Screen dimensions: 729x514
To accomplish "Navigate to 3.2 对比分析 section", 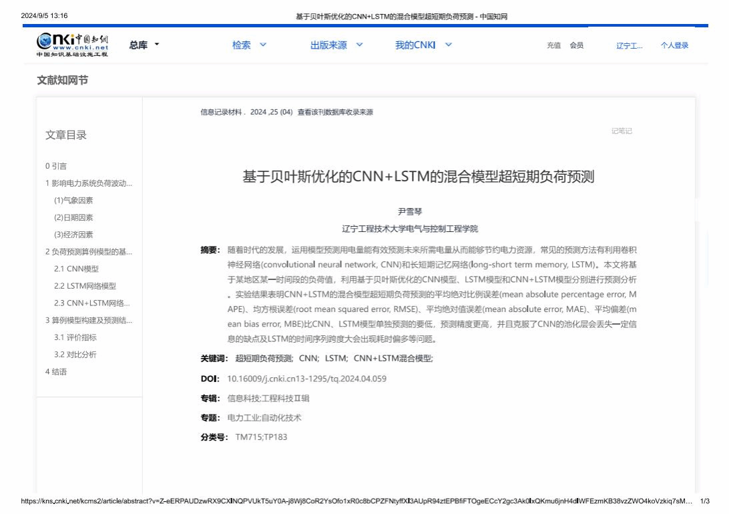I will pyautogui.click(x=75, y=355).
